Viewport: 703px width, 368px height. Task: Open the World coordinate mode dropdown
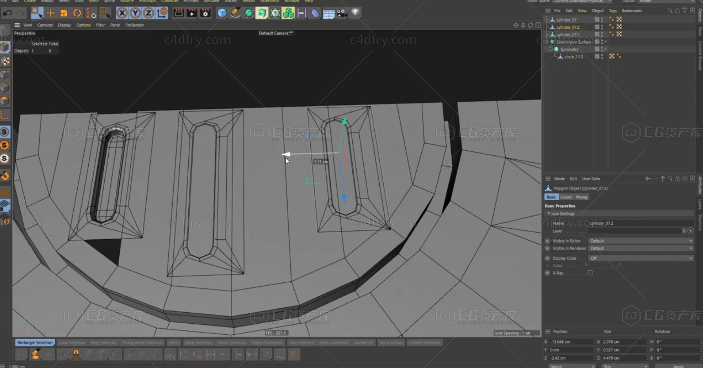(572, 366)
